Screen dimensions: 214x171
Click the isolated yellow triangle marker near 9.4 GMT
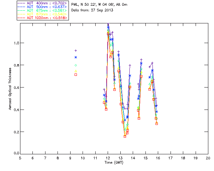point(76,71)
